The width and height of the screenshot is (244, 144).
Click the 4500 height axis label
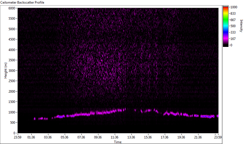coord(12,39)
